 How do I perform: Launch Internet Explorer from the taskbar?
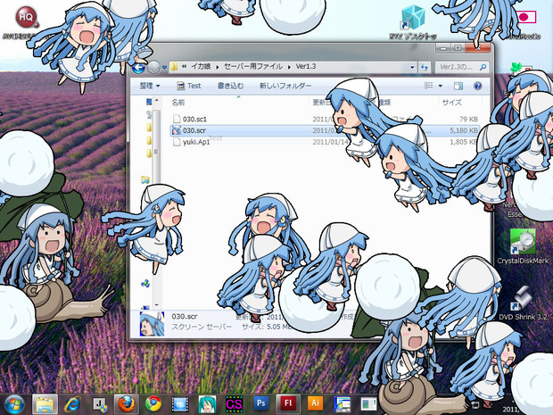pyautogui.click(x=72, y=404)
